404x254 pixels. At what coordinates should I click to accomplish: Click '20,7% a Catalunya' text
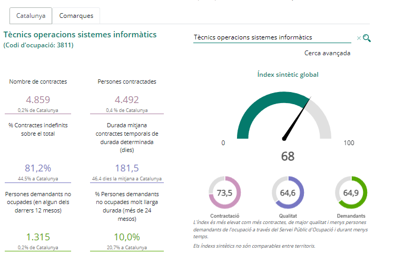tap(127, 248)
